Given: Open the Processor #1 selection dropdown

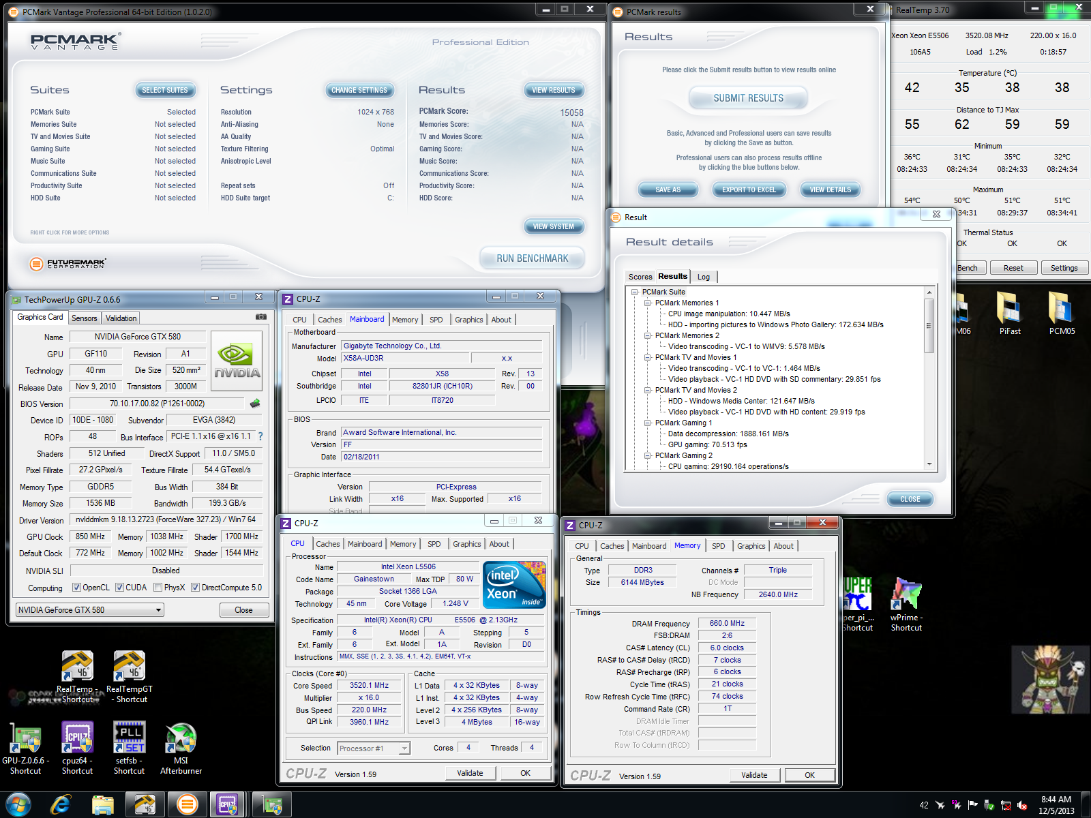Looking at the screenshot, I should (x=374, y=748).
